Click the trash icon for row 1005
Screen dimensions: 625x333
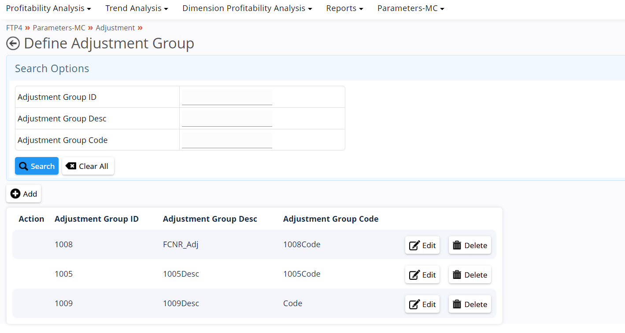tap(457, 274)
